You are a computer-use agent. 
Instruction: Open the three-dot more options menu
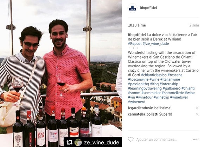pyautogui.click(x=196, y=140)
